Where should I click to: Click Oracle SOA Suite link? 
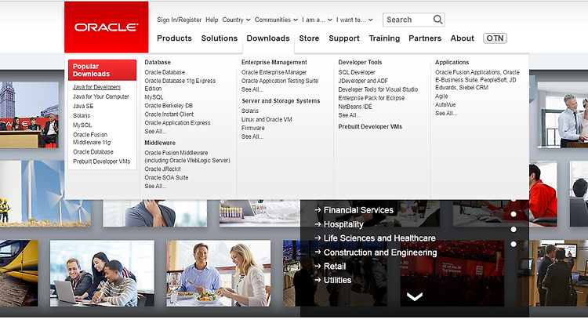[x=166, y=178]
